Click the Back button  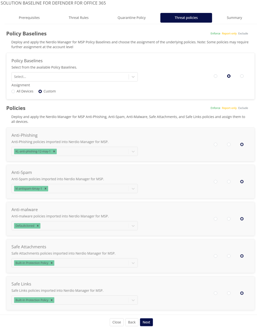click(132, 322)
